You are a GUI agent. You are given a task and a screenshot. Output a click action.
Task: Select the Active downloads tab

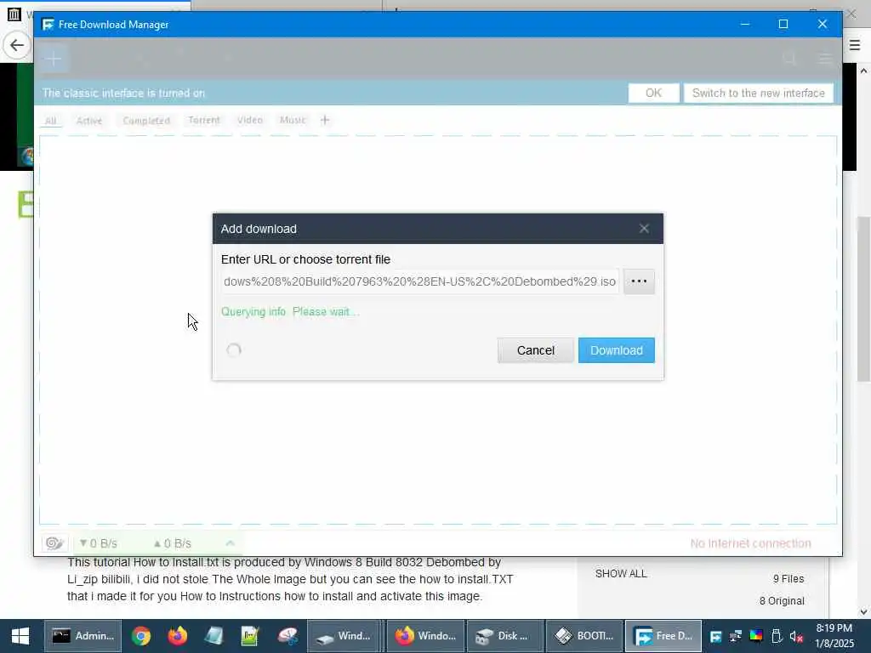tap(88, 121)
